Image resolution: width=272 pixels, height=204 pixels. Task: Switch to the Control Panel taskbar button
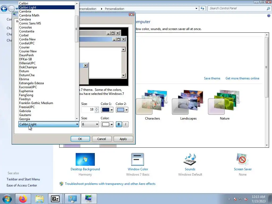72,199
